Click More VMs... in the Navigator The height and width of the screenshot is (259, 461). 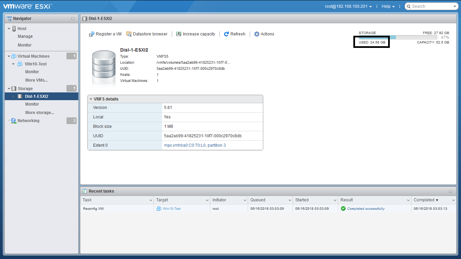(36, 80)
